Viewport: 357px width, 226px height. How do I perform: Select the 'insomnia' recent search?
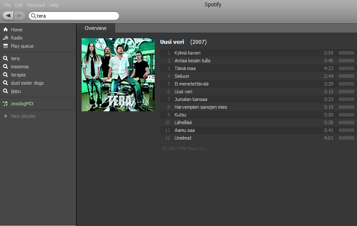point(20,67)
